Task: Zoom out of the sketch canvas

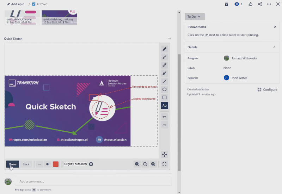Action: click(x=137, y=164)
